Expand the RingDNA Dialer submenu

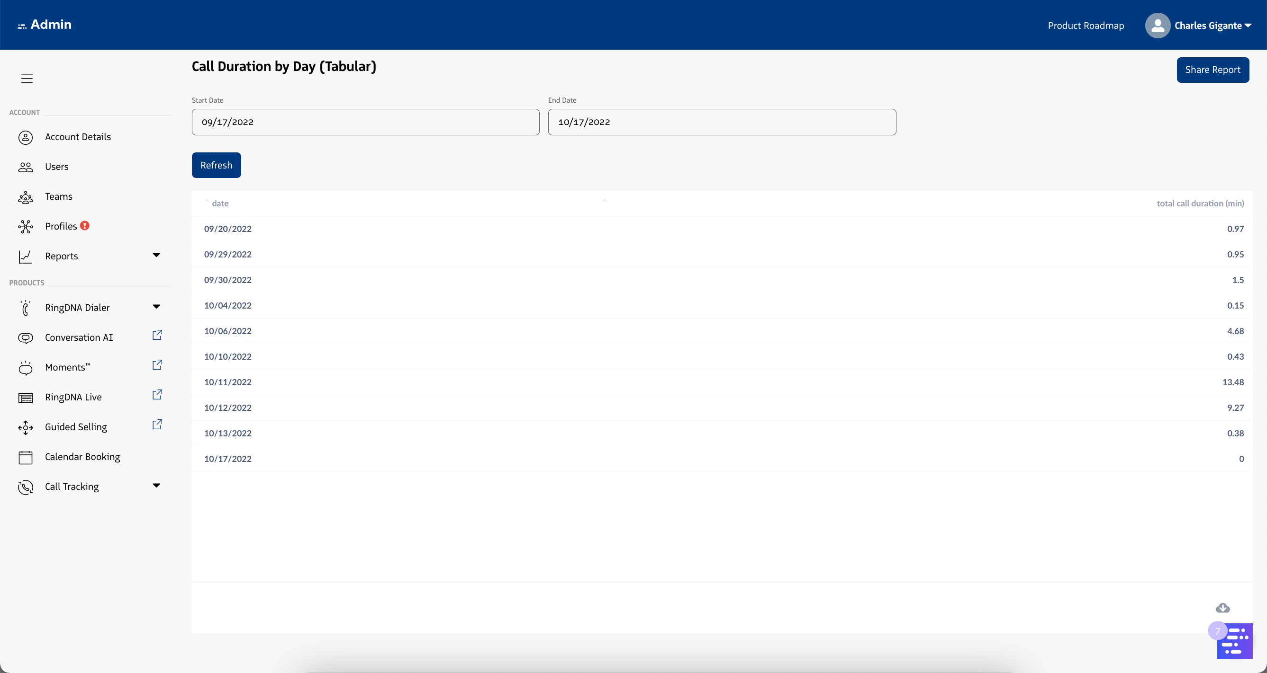[x=156, y=307]
